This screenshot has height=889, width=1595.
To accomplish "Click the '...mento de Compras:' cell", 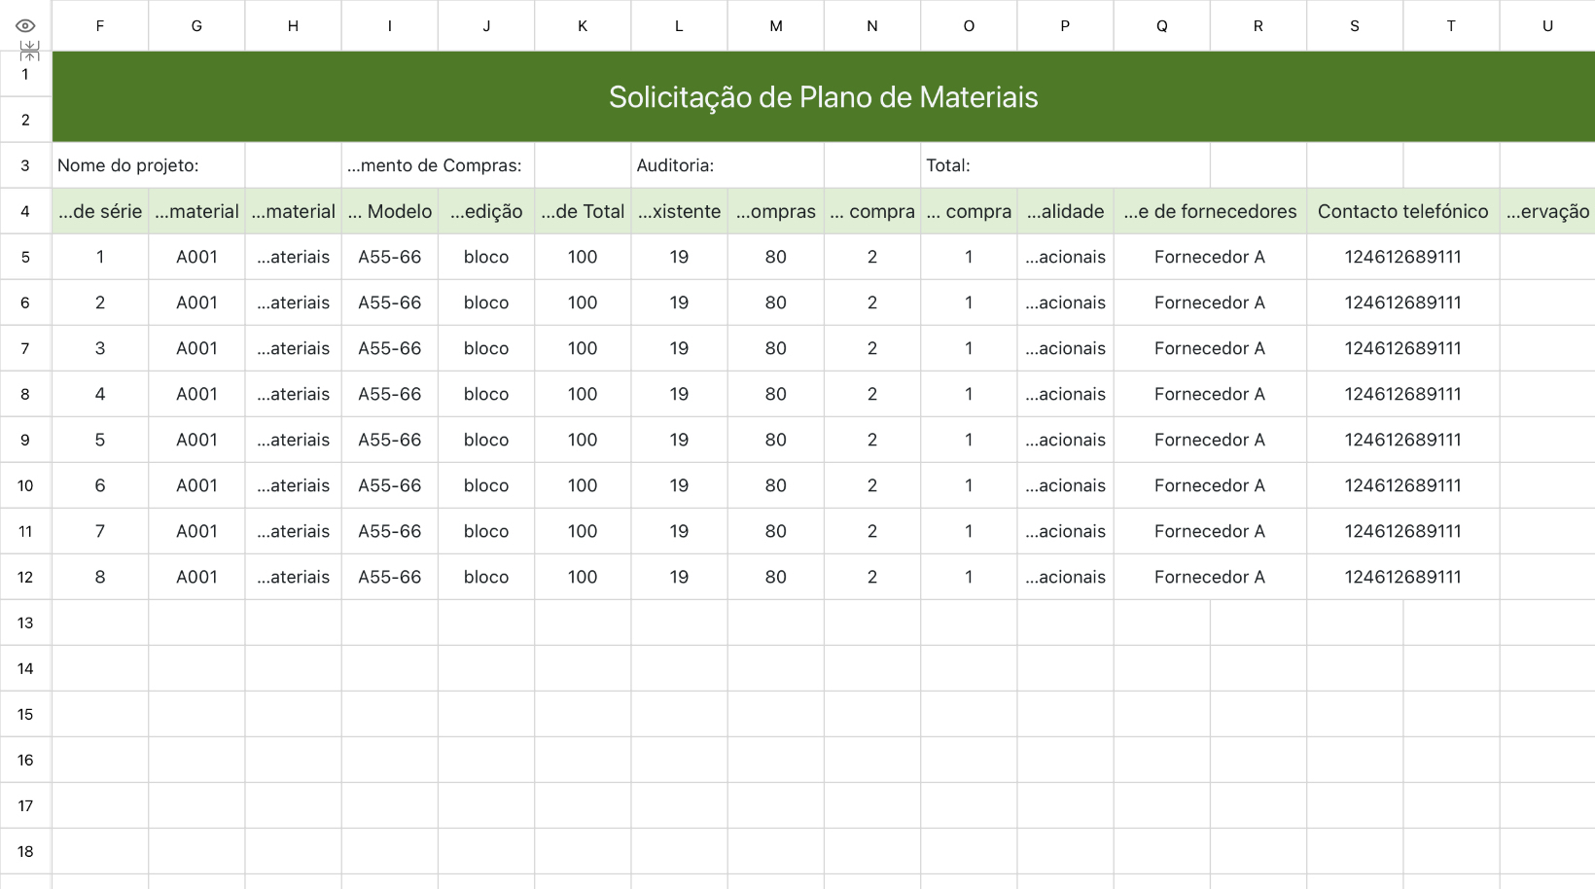I will 438,165.
